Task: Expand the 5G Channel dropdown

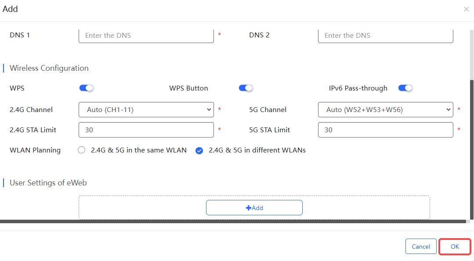Action: pos(385,110)
